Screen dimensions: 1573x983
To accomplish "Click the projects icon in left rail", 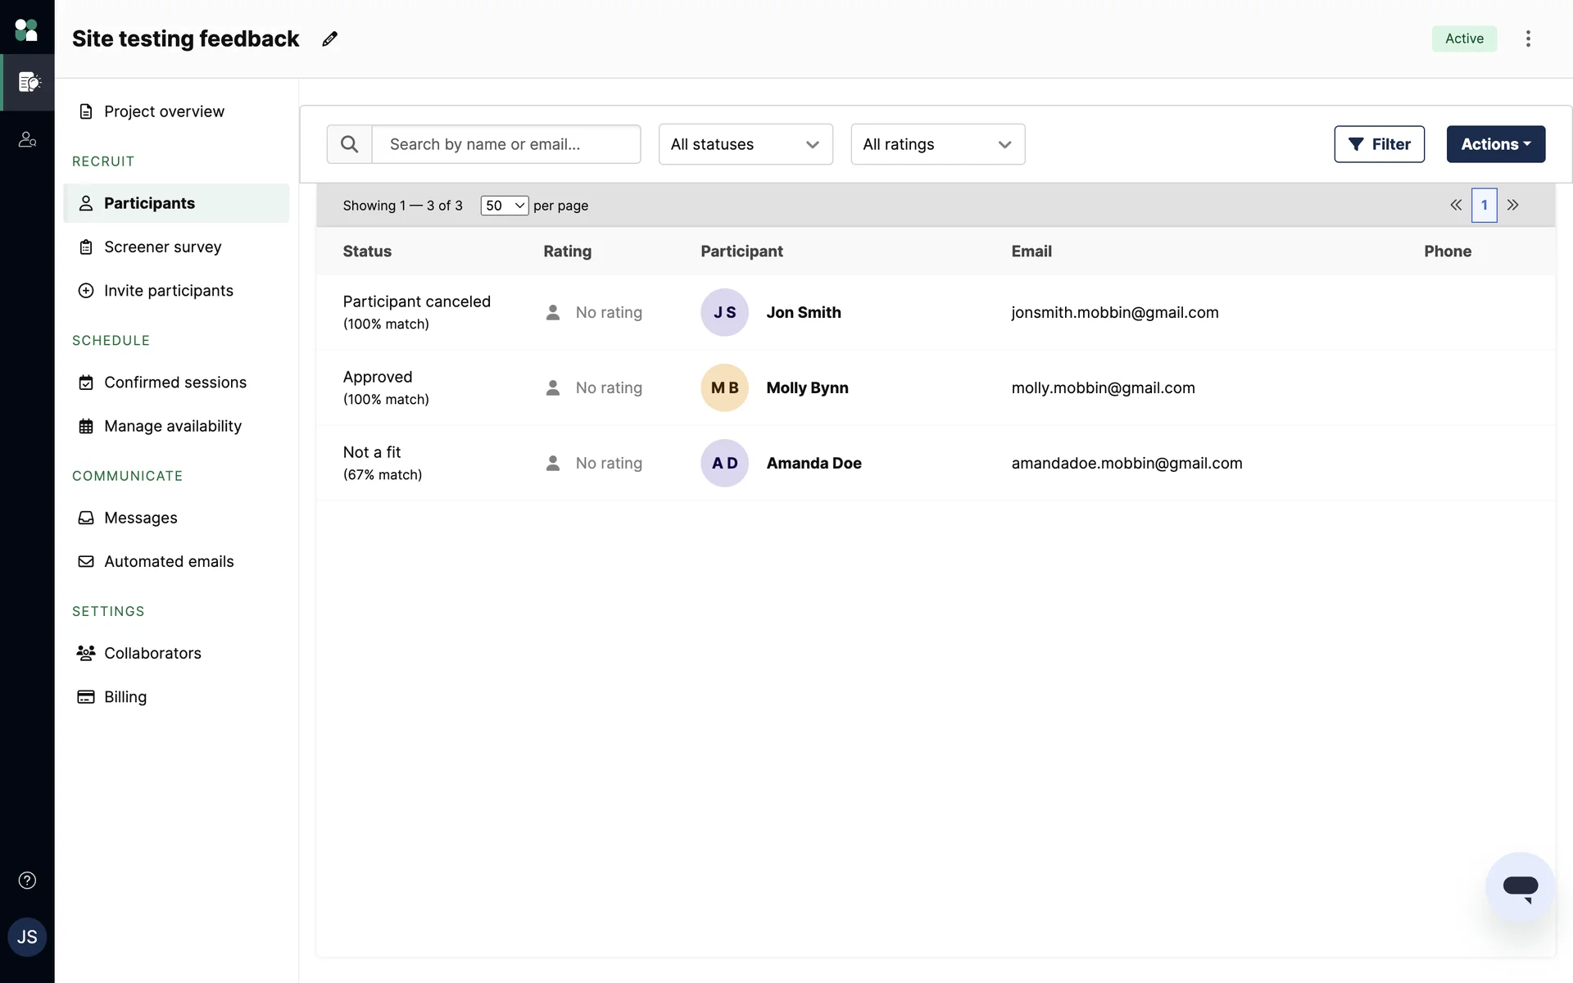I will (x=29, y=82).
